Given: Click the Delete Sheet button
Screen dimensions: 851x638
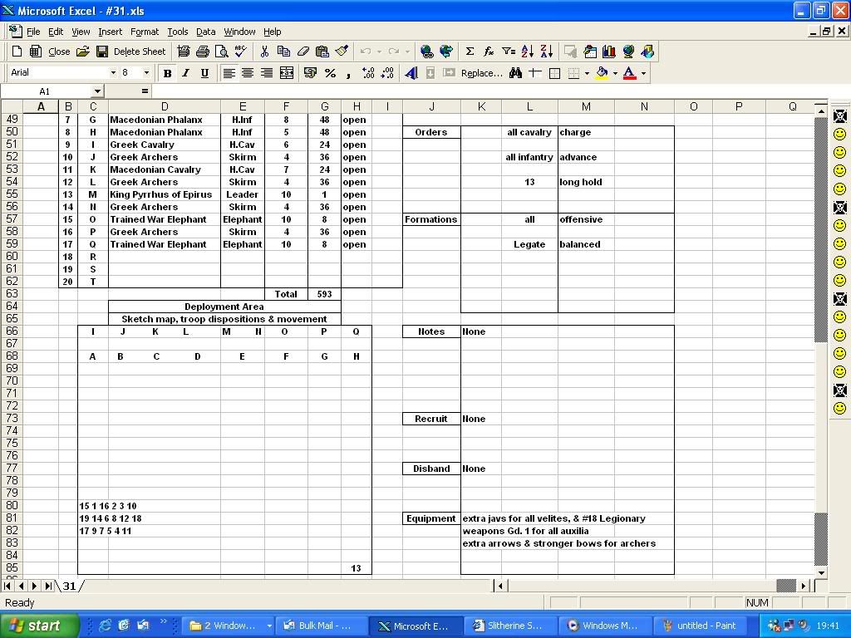Looking at the screenshot, I should [139, 52].
